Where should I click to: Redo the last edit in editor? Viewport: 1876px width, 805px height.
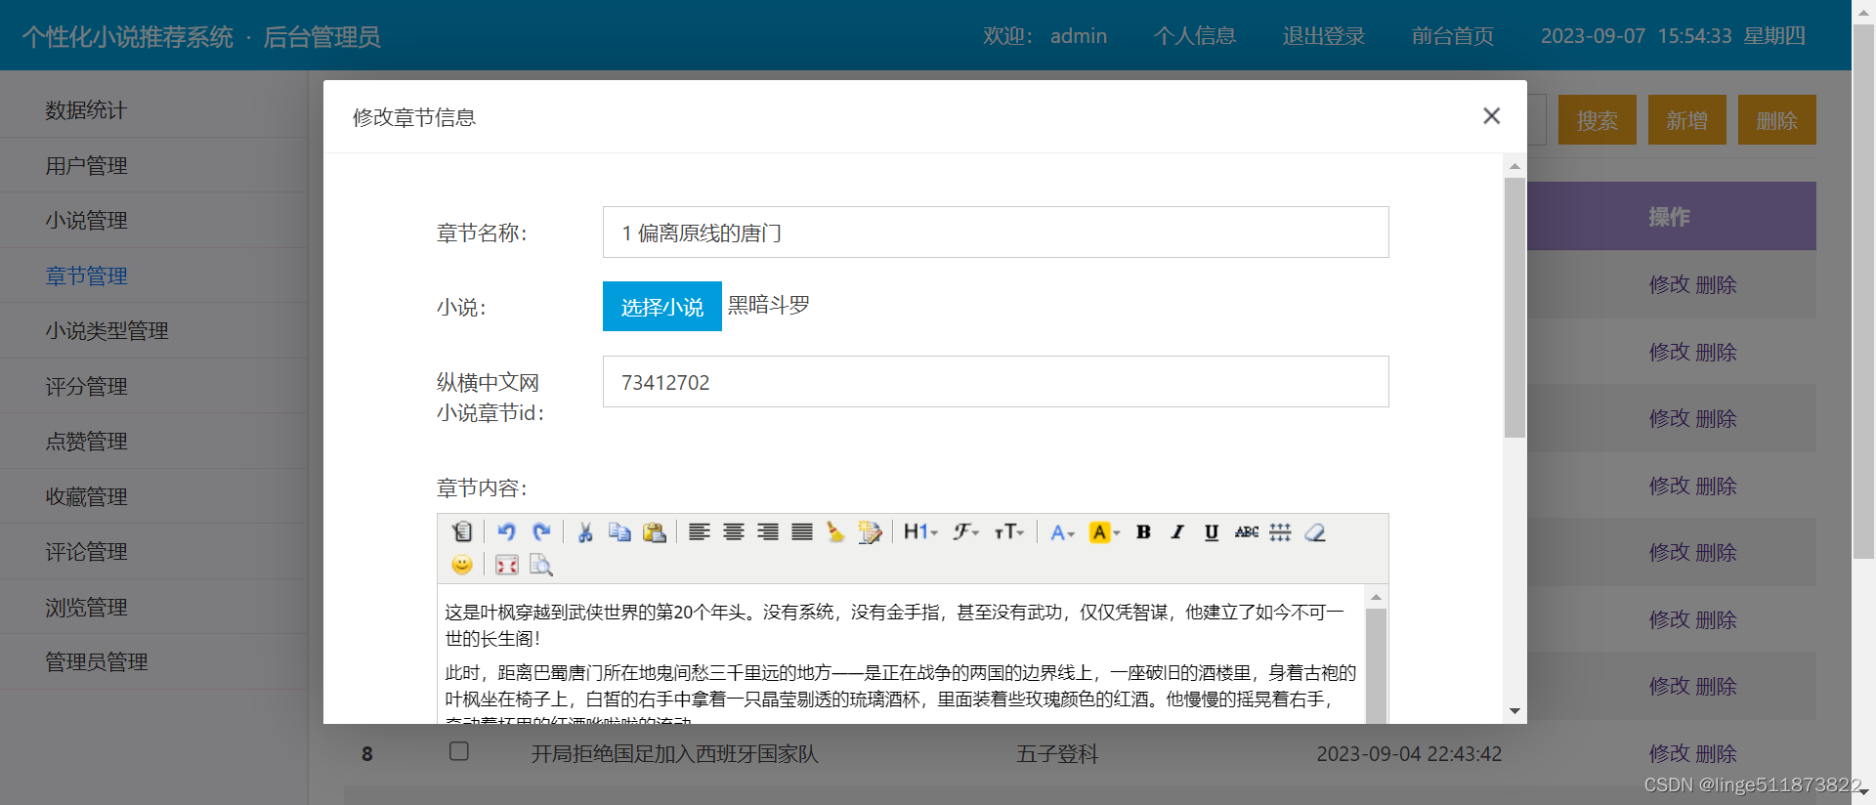[541, 531]
